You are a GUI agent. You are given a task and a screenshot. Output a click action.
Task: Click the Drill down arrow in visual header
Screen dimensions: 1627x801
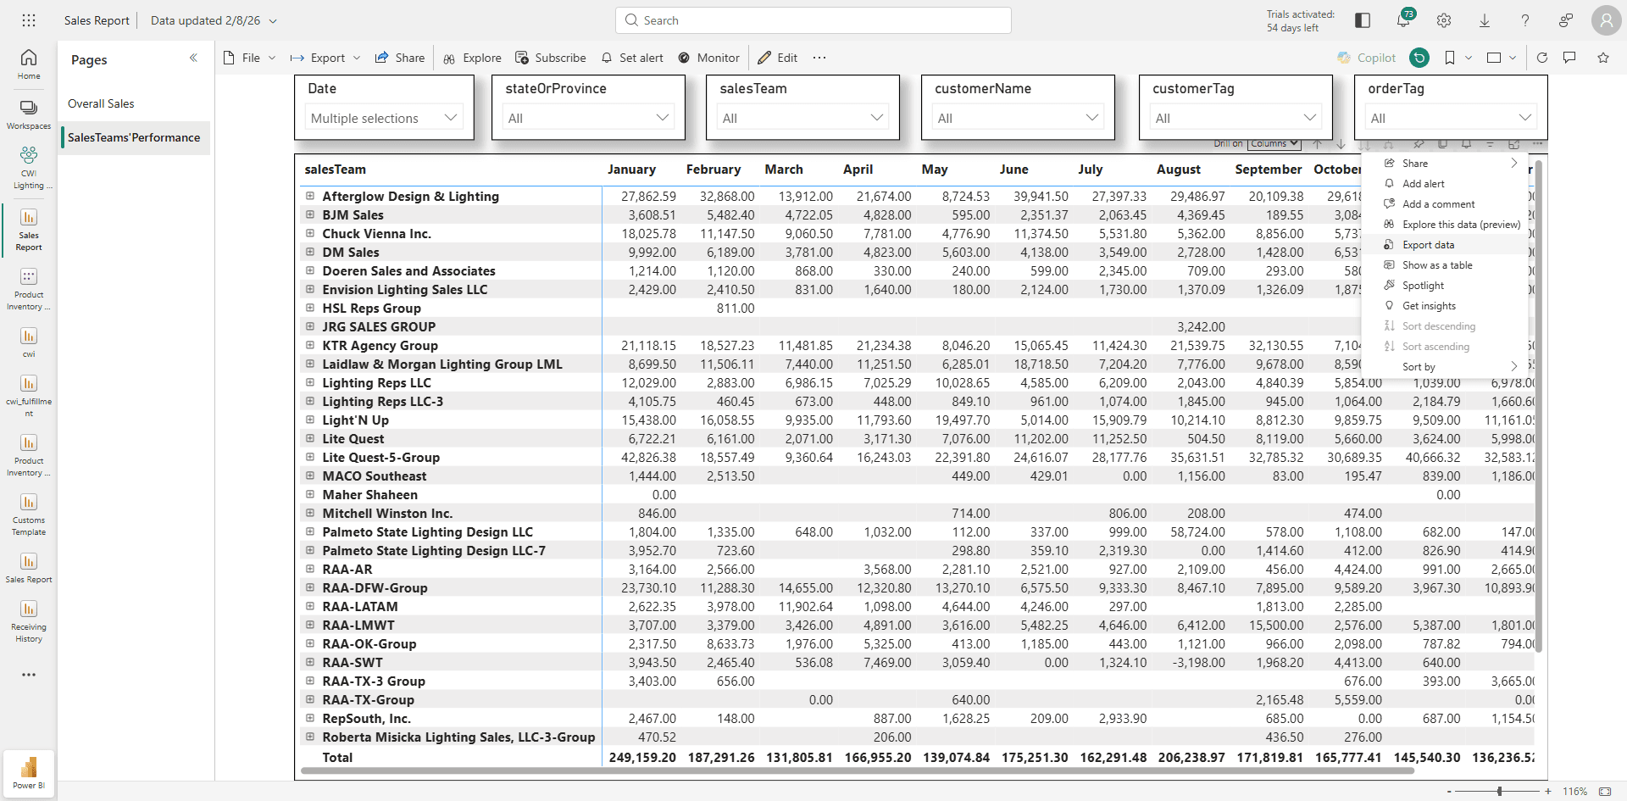[x=1341, y=144]
